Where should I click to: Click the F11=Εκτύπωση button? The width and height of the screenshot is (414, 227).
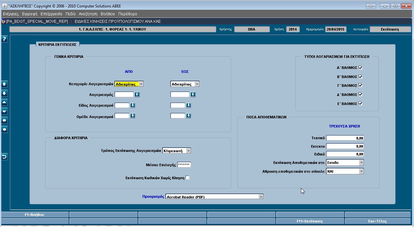[x=310, y=221]
